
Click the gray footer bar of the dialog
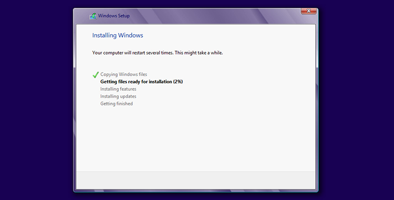pos(196,181)
